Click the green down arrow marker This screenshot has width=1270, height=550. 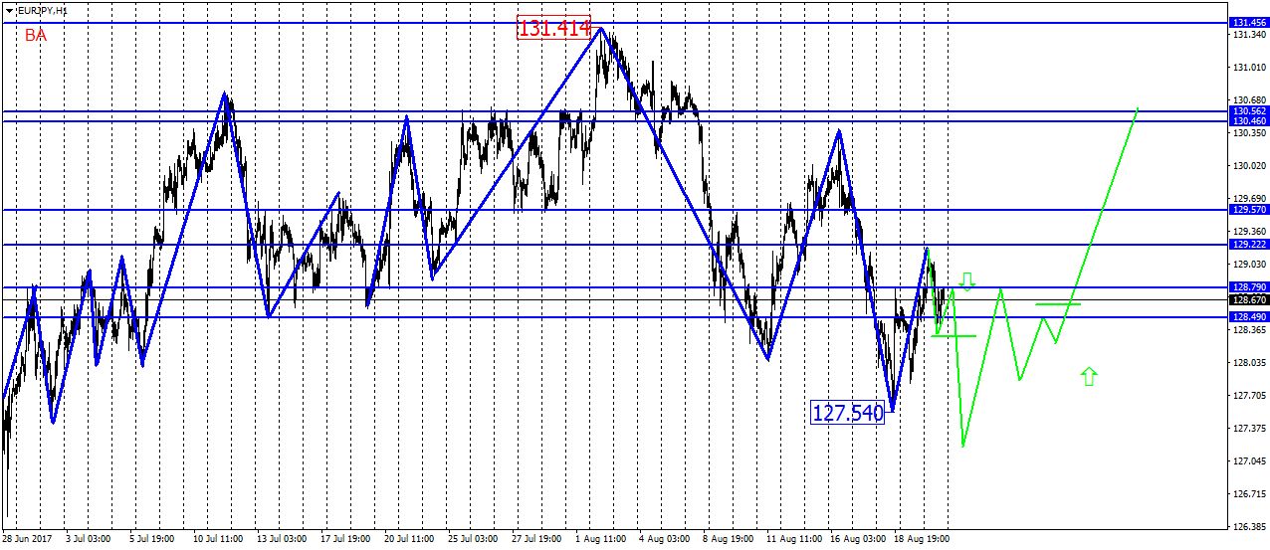pos(967,281)
